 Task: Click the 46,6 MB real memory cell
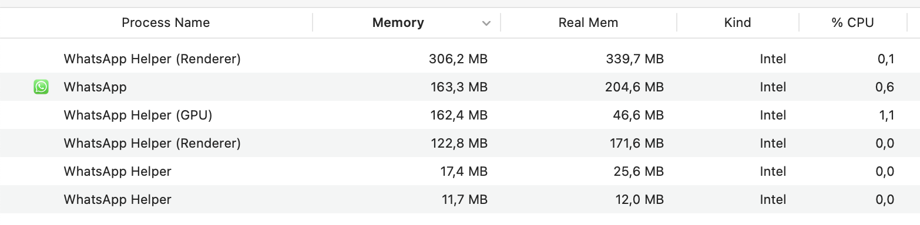pos(639,115)
